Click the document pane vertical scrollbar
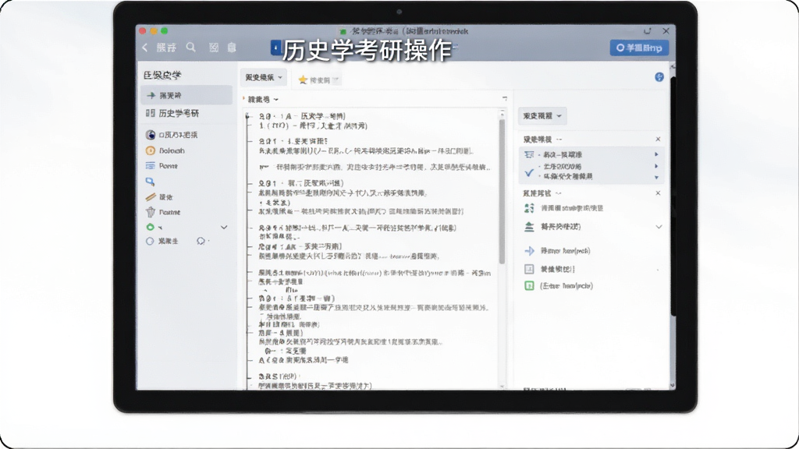This screenshot has width=799, height=449. [502, 192]
